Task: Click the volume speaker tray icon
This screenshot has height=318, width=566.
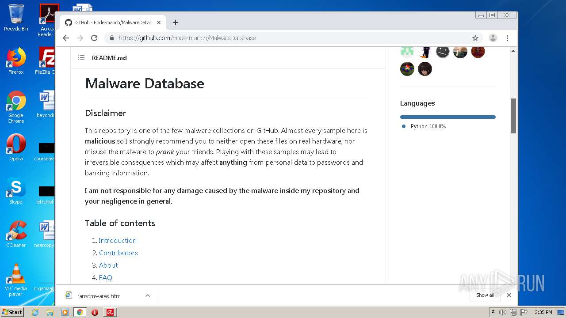Action: click(503, 312)
